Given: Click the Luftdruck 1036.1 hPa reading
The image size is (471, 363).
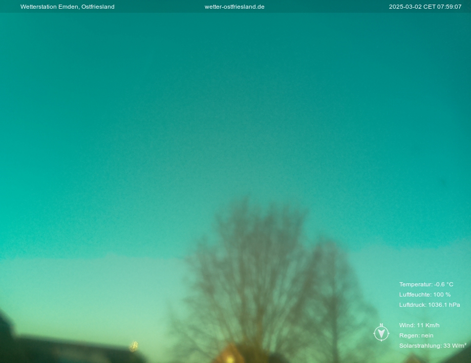Looking at the screenshot, I should (430, 305).
